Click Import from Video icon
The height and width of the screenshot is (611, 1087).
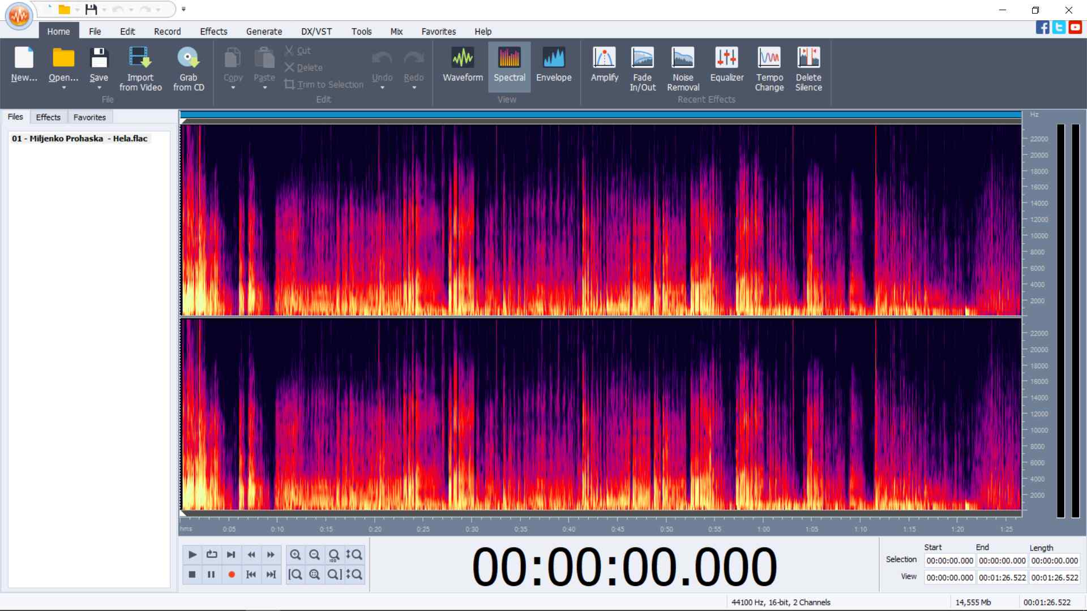point(140,58)
